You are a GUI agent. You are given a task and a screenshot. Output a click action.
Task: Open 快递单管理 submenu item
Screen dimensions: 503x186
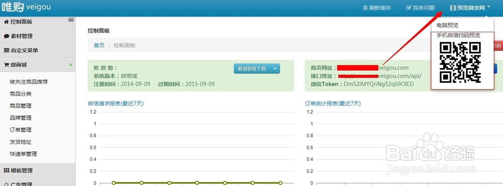coord(24,154)
